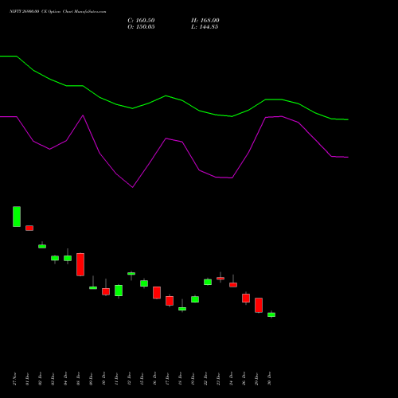The image size is (398, 398).
Task: Click the 12 Dec date label
Action: tap(130, 379)
